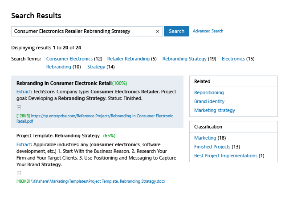The image size is (285, 200).
Task: Filter by Consumer Electronics search term
Action: [69, 59]
